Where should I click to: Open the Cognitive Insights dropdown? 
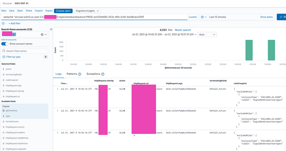[87, 11]
